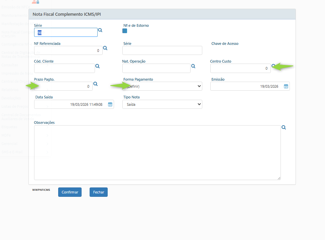Screen dimensions: 325x240
Task: Click the search icon beside the first Série field
Action: [100, 30]
